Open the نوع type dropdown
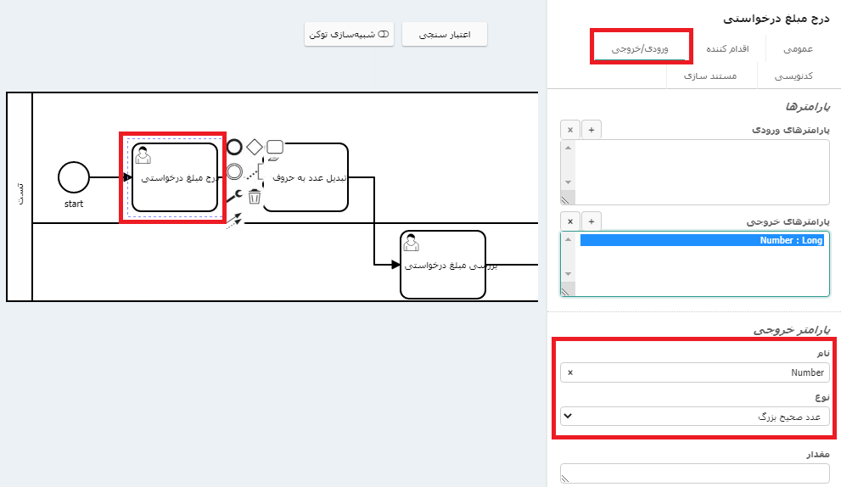The width and height of the screenshot is (841, 487). coord(694,416)
